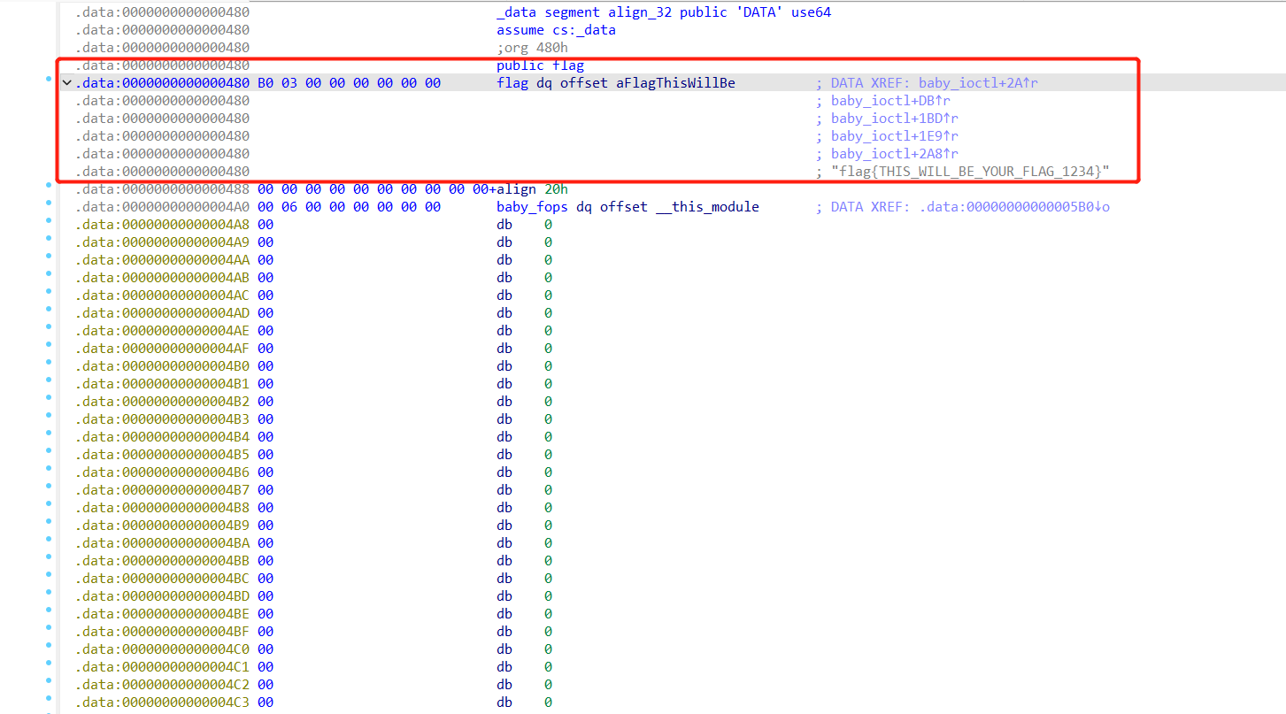Click address .data:00000000000004AE
This screenshot has height=714, width=1286.
(162, 331)
